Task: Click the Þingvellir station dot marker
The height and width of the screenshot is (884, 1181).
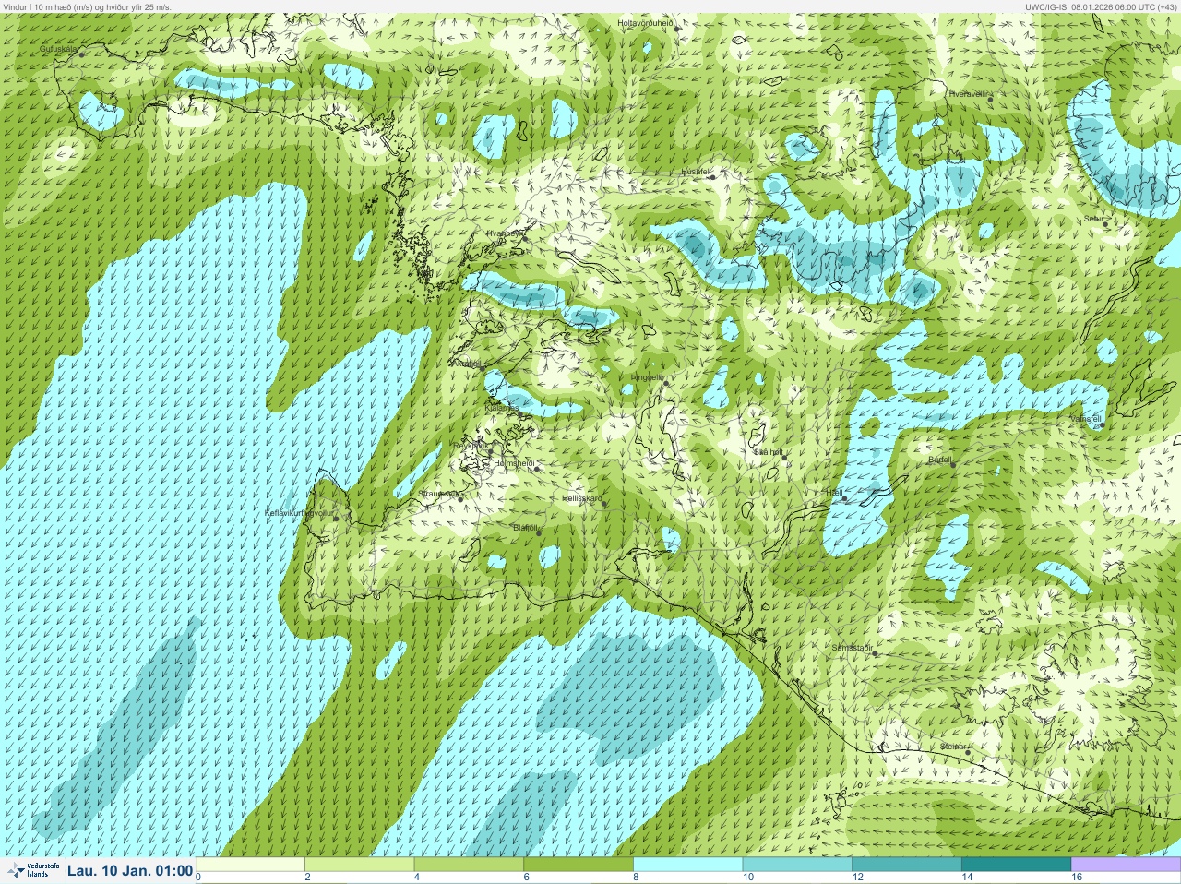Action: click(x=665, y=383)
